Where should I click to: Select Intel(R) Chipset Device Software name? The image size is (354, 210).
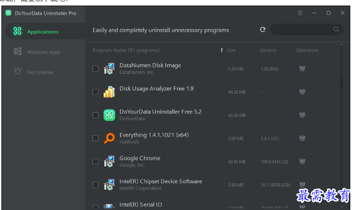pos(161,181)
